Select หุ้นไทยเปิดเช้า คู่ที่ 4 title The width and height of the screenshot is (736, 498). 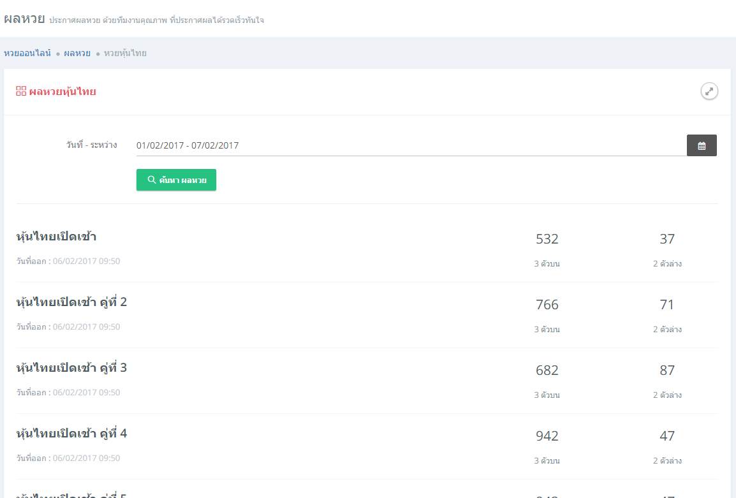[x=71, y=434]
